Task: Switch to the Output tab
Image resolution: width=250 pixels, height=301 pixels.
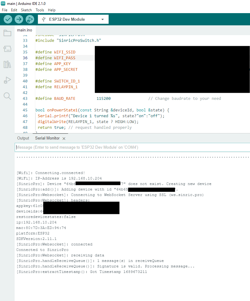Action: [x=23, y=138]
